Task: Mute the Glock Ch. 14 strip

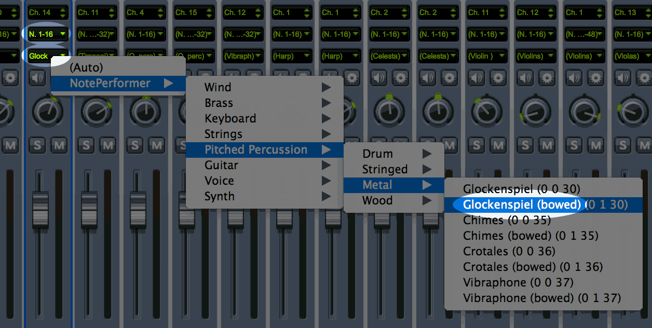Action: [60, 145]
